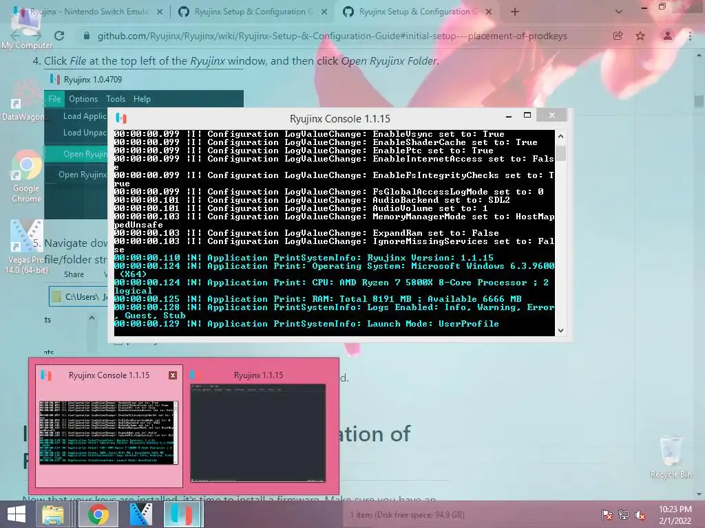Click the muted volume tray icon

640,515
